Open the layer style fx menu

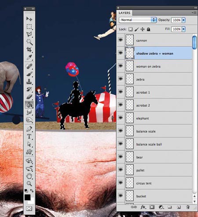coord(143,207)
